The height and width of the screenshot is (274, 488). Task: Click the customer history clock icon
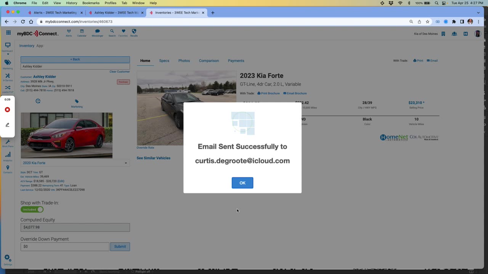pyautogui.click(x=38, y=101)
